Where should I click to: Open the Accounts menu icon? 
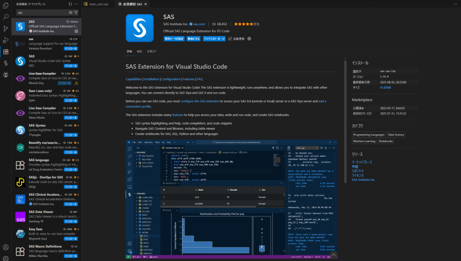click(x=5, y=247)
